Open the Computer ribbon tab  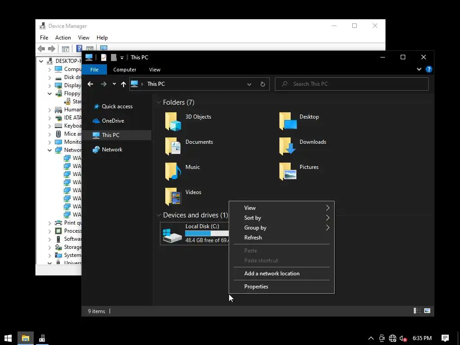(x=125, y=70)
